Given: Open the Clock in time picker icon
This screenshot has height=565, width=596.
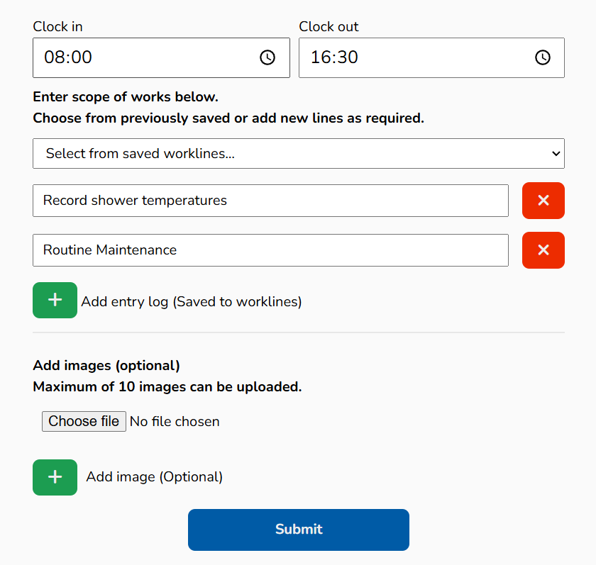Looking at the screenshot, I should [x=267, y=57].
